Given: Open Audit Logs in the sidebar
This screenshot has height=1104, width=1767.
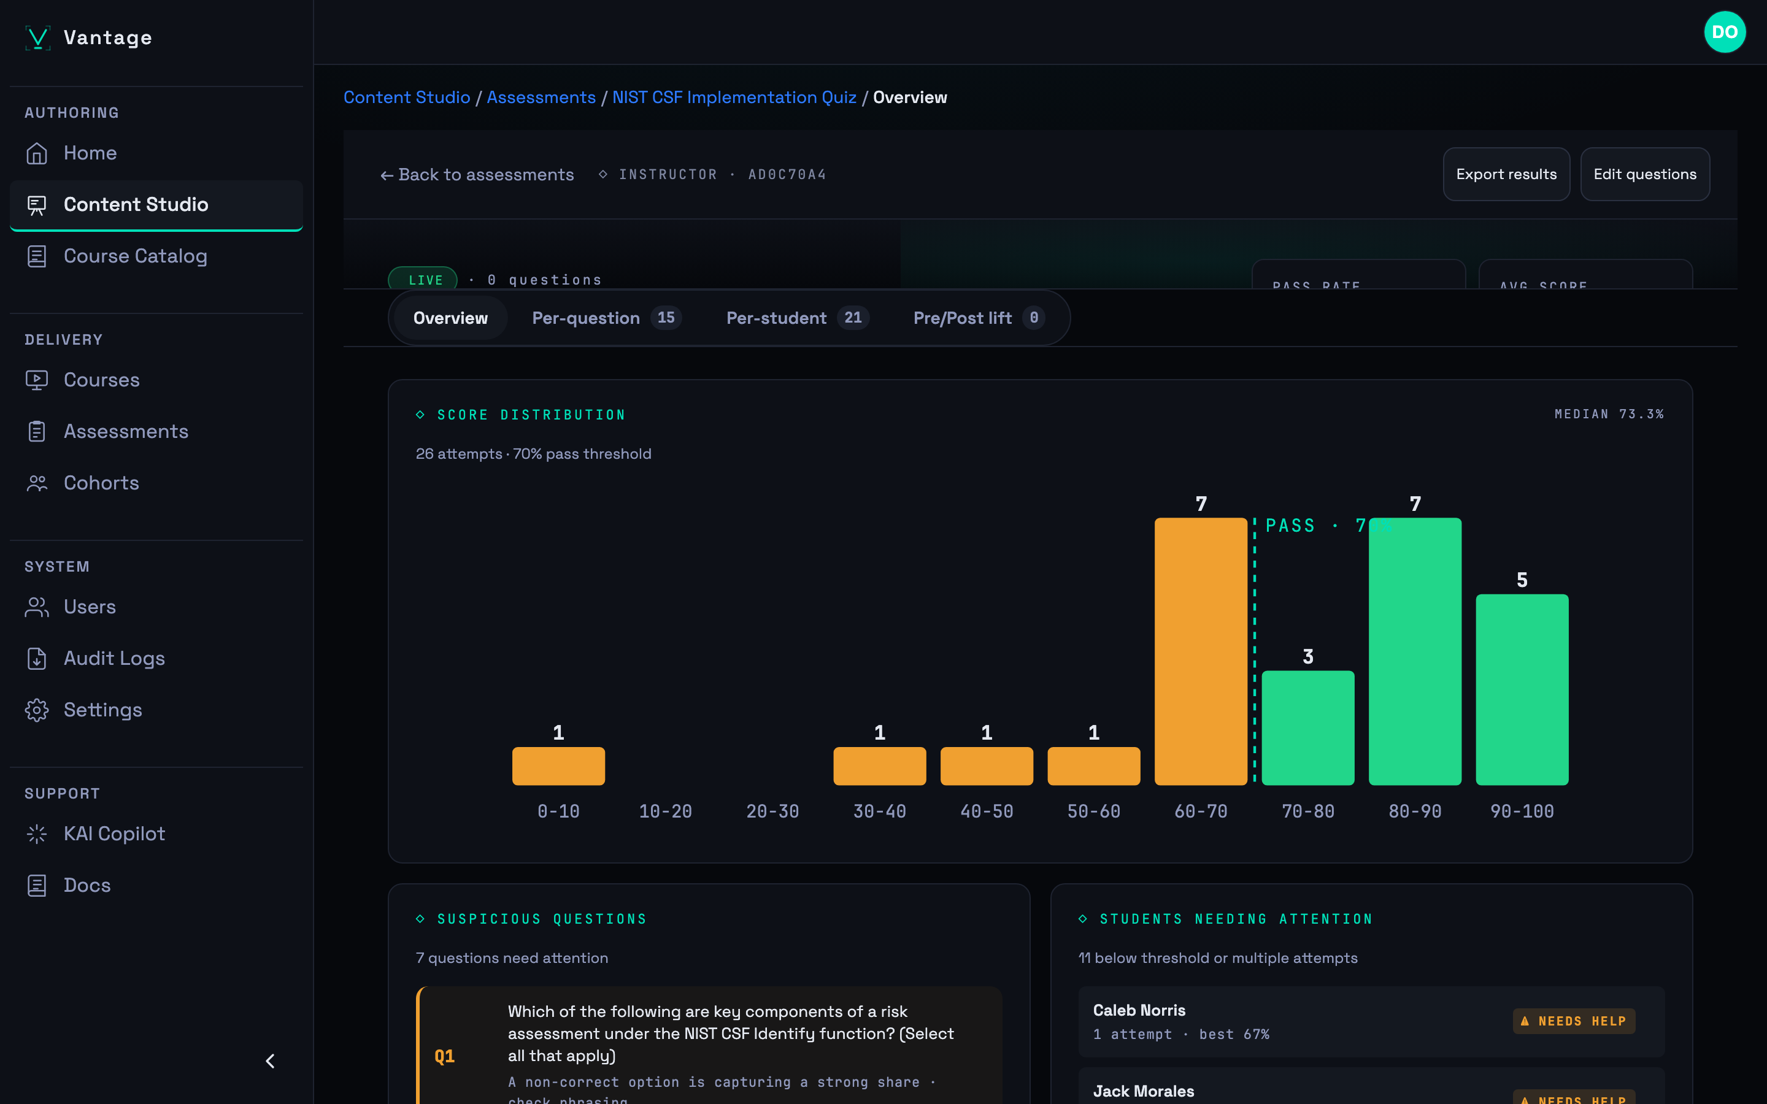Looking at the screenshot, I should coord(156,659).
